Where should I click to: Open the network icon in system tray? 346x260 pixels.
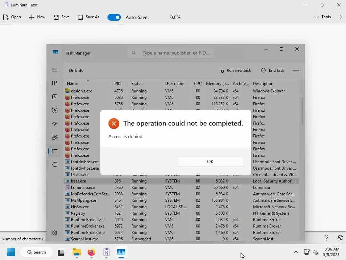[306, 252]
